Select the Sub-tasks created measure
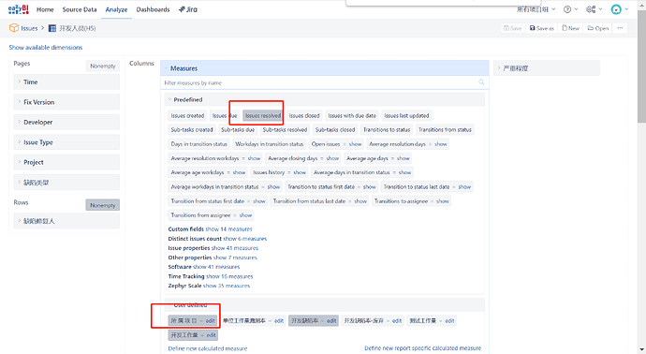 pos(192,130)
